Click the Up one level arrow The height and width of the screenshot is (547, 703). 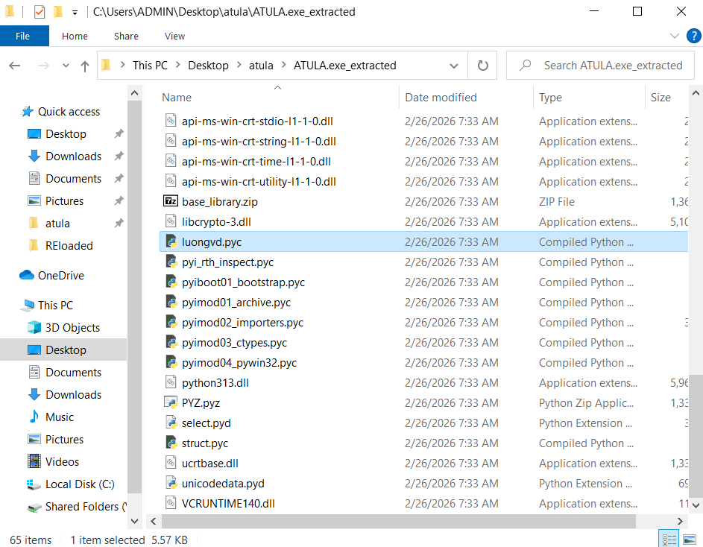click(x=84, y=66)
